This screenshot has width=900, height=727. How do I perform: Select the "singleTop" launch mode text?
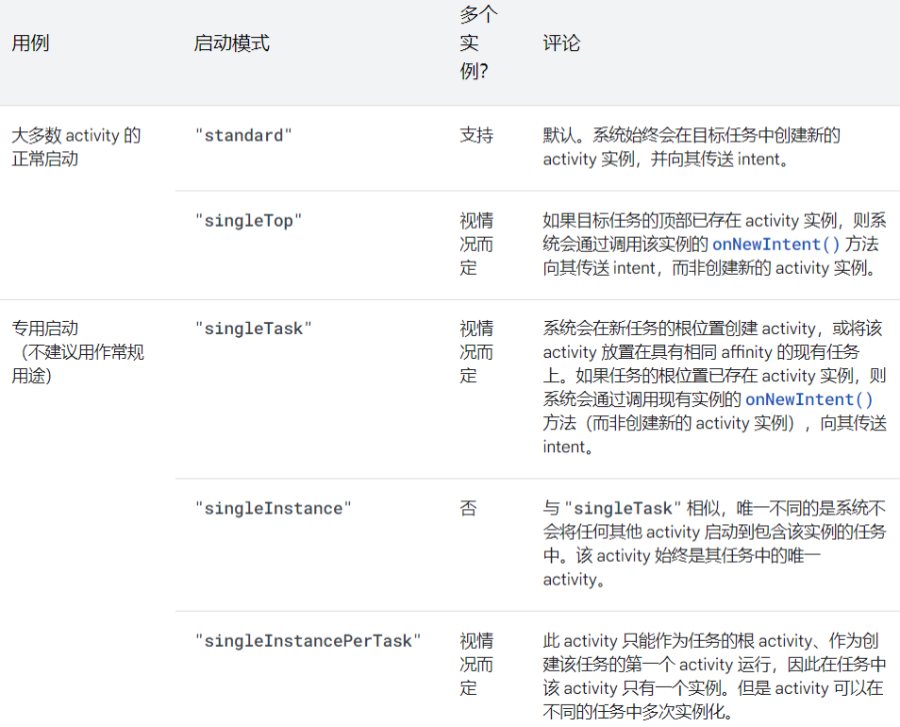click(248, 221)
